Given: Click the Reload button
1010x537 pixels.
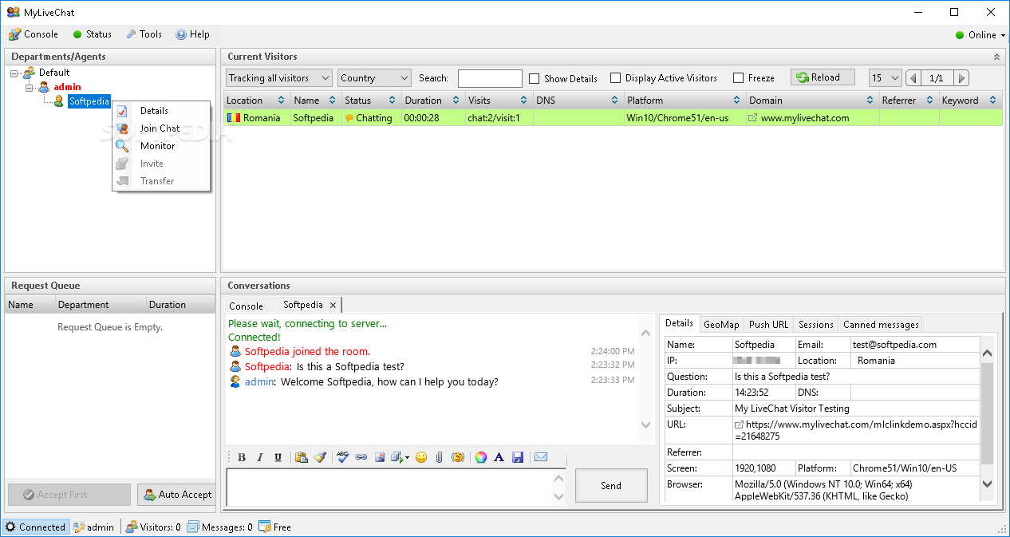Looking at the screenshot, I should [823, 77].
